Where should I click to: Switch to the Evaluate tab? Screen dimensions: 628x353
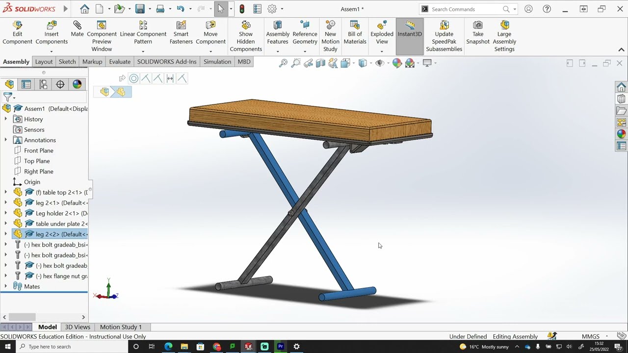(x=120, y=62)
